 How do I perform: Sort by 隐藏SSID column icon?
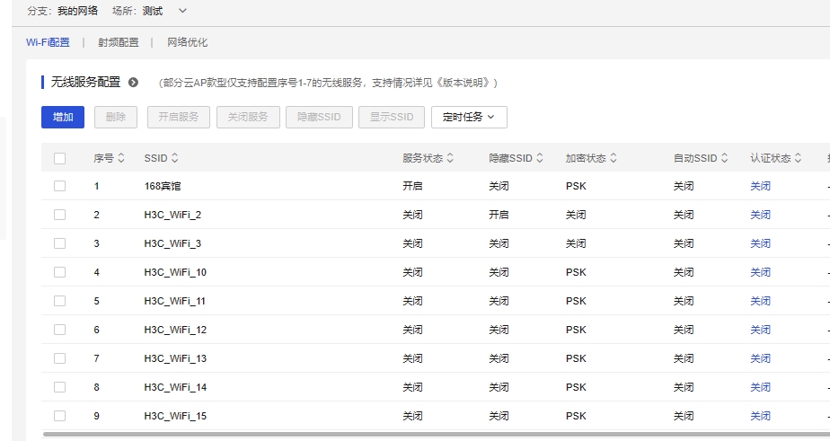pyautogui.click(x=540, y=158)
